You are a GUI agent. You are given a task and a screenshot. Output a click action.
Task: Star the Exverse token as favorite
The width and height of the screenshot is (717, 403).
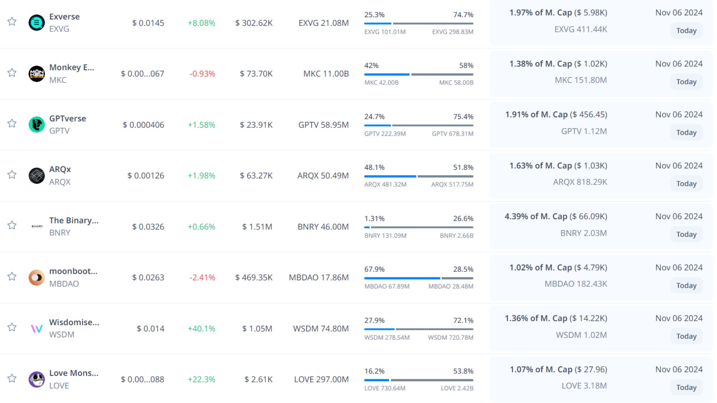coord(12,22)
